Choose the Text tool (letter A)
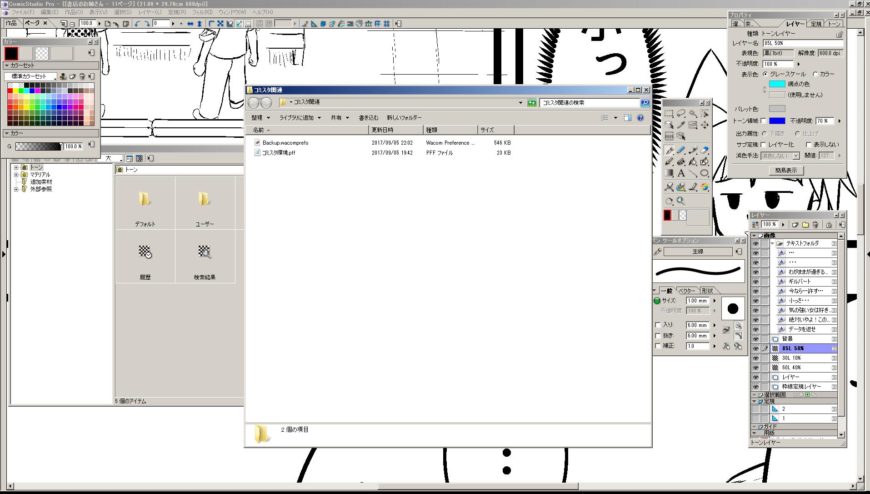Image resolution: width=870 pixels, height=494 pixels. tap(680, 173)
